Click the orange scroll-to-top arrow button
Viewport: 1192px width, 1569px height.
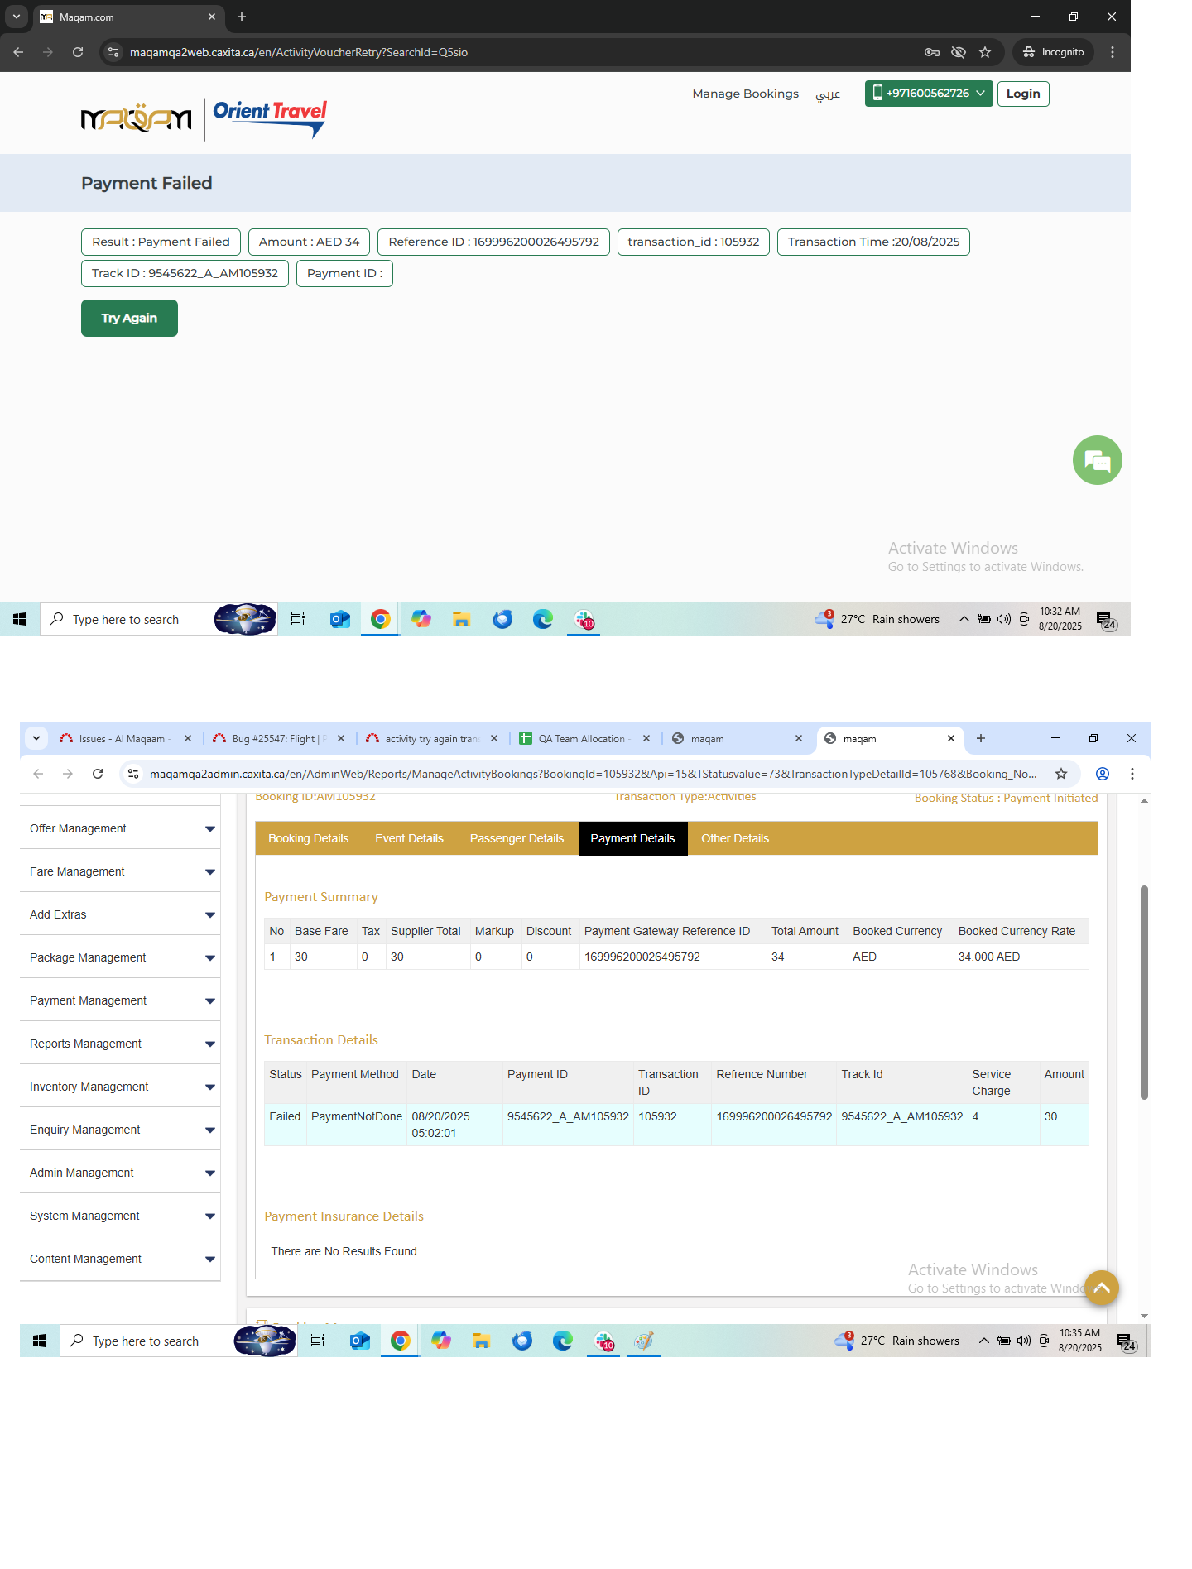(x=1101, y=1288)
